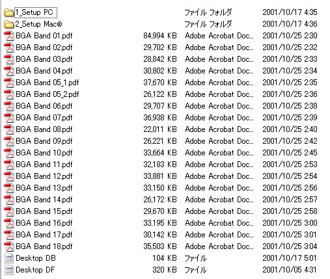Select the 2_Setup Mac folder icon

tap(9, 24)
